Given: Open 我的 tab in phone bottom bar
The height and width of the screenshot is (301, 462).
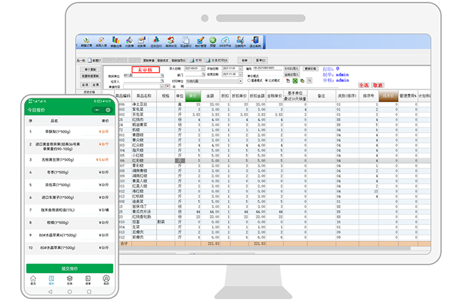Looking at the screenshot, I should click(106, 279).
